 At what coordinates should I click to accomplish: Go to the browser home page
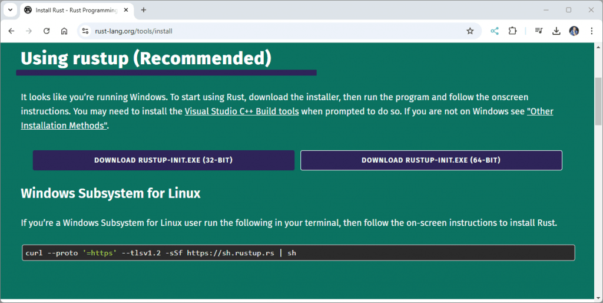point(64,31)
